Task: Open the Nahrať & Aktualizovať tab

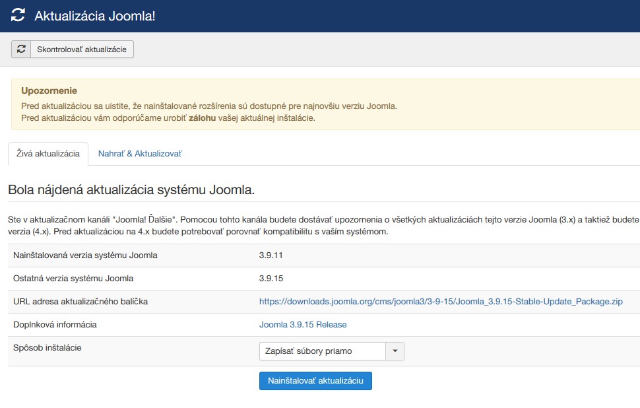Action: (x=140, y=154)
